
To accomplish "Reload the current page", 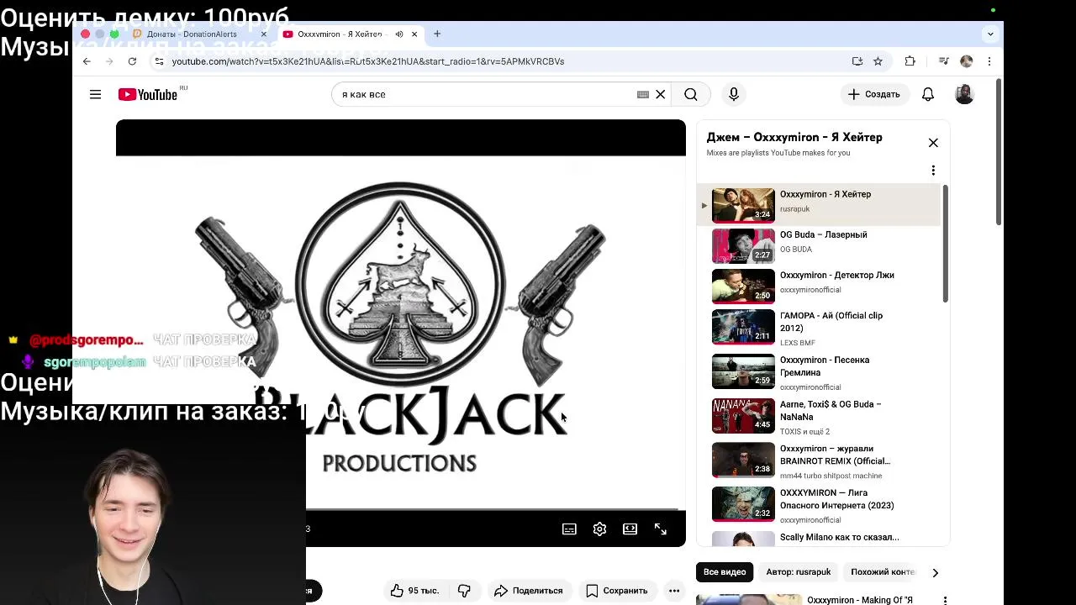I will pos(132,61).
